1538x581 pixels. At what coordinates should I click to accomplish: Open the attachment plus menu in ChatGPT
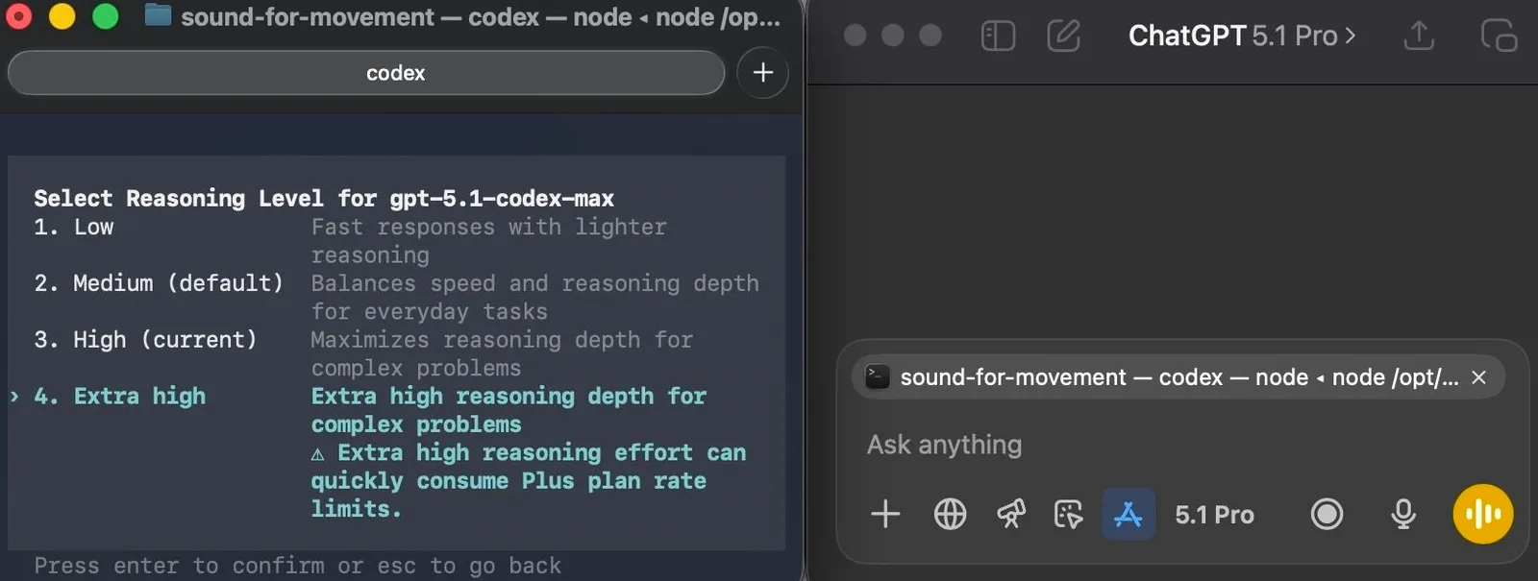coord(885,514)
